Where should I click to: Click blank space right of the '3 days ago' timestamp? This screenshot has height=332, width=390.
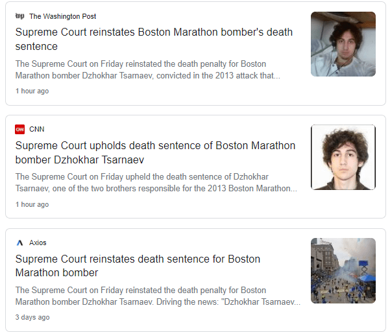pyautogui.click(x=195, y=318)
